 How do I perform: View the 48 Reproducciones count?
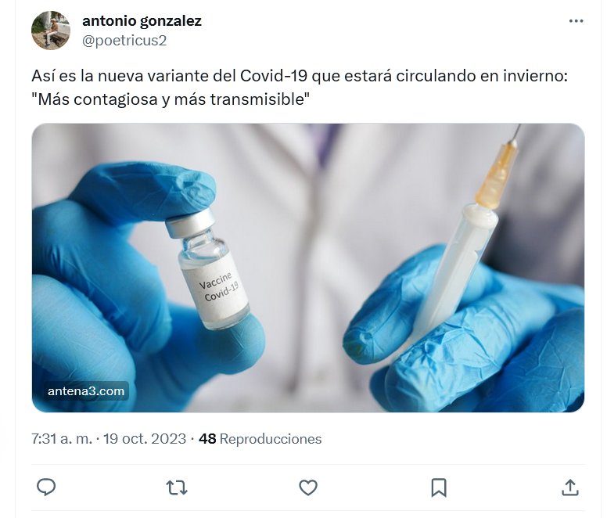coord(260,439)
